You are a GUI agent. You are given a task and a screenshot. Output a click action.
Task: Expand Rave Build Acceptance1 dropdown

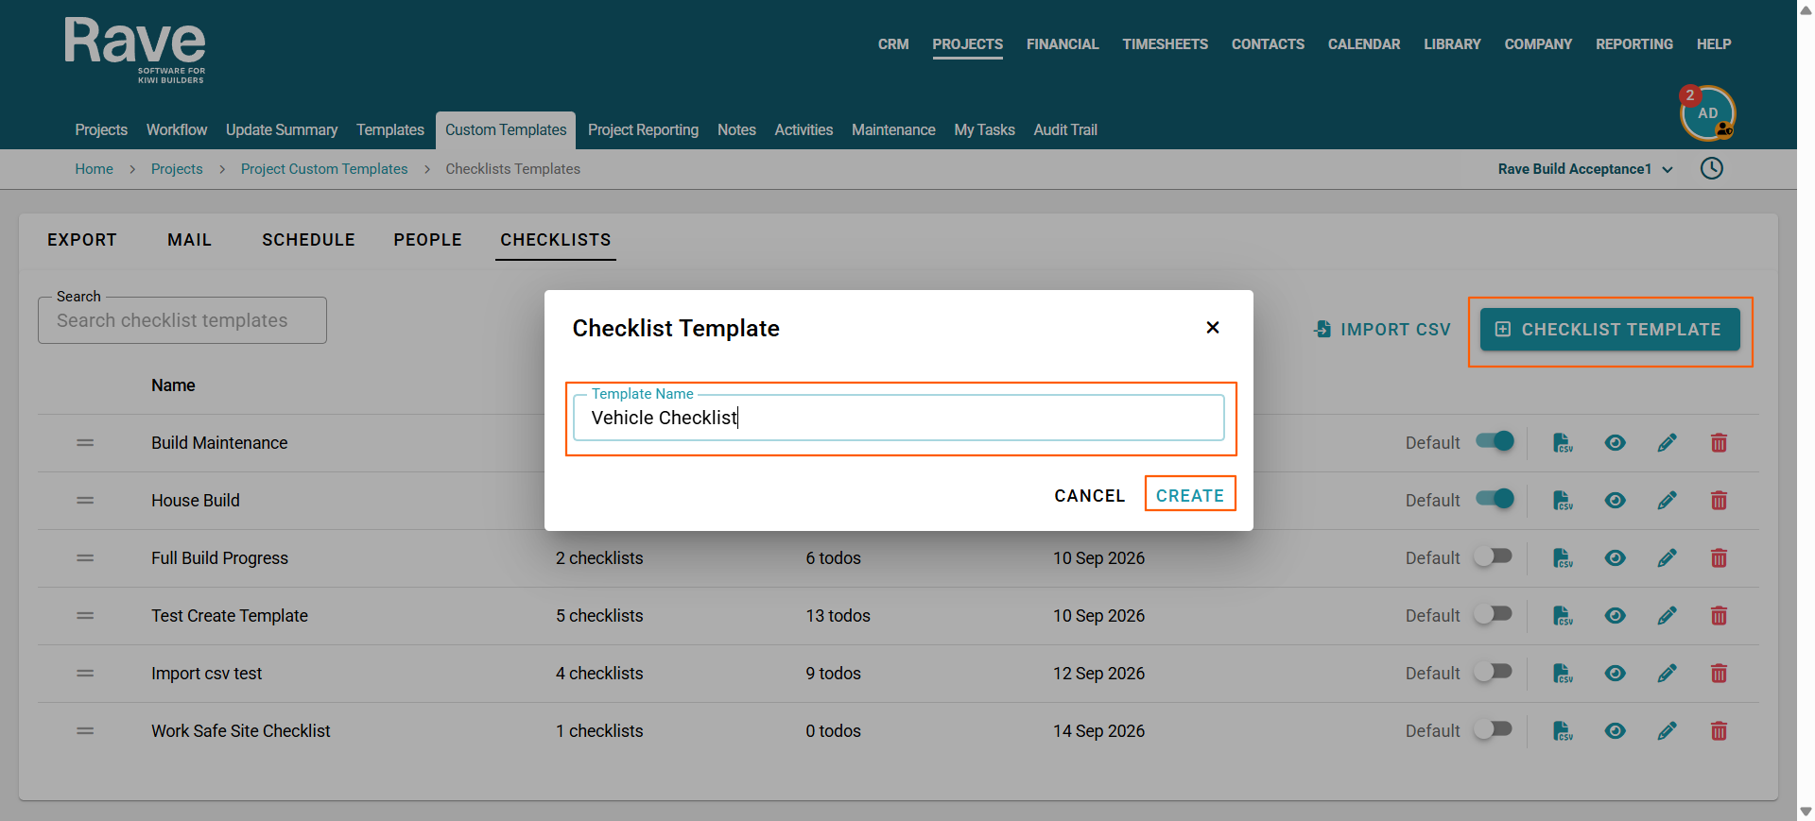(x=1585, y=169)
